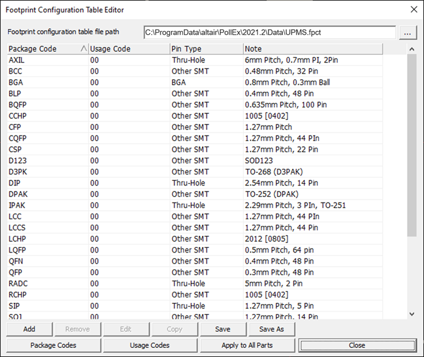
Task: Click the Usage Code column header
Action: 128,49
